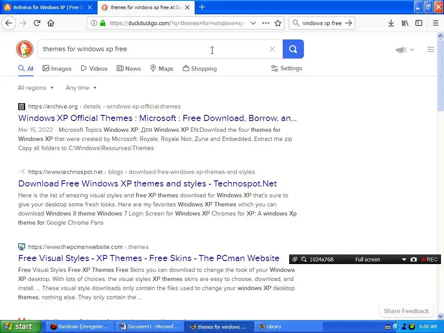Open the All regions dropdown
The image size is (444, 333).
point(36,88)
